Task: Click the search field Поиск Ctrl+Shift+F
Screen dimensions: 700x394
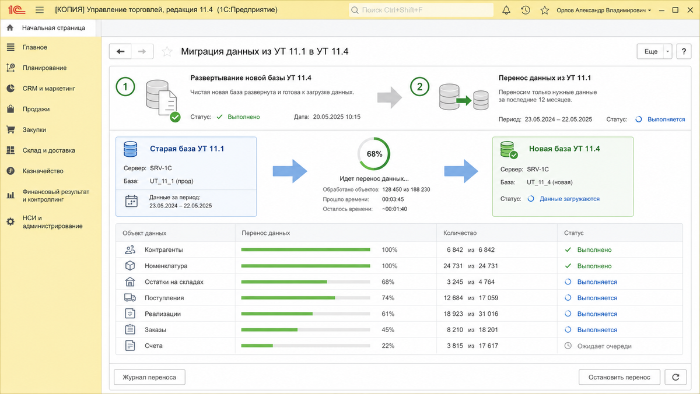Action: (x=421, y=10)
